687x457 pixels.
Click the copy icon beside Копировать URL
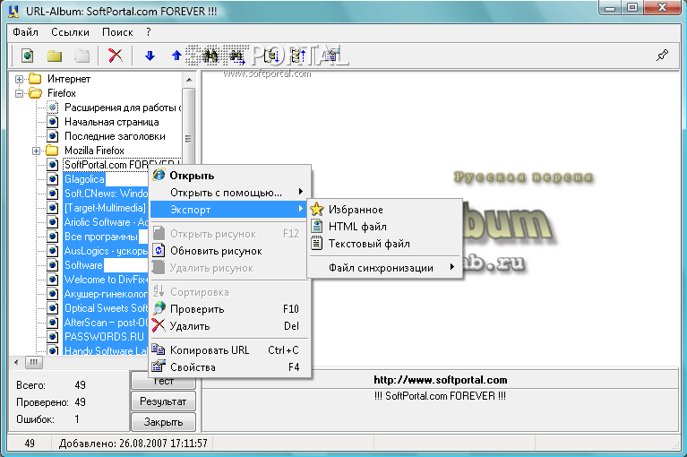159,349
